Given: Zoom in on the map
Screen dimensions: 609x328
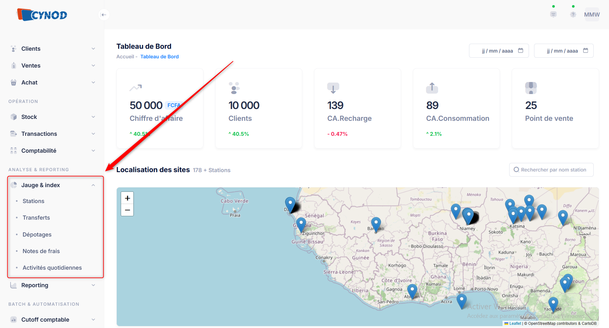Looking at the screenshot, I should pos(127,198).
